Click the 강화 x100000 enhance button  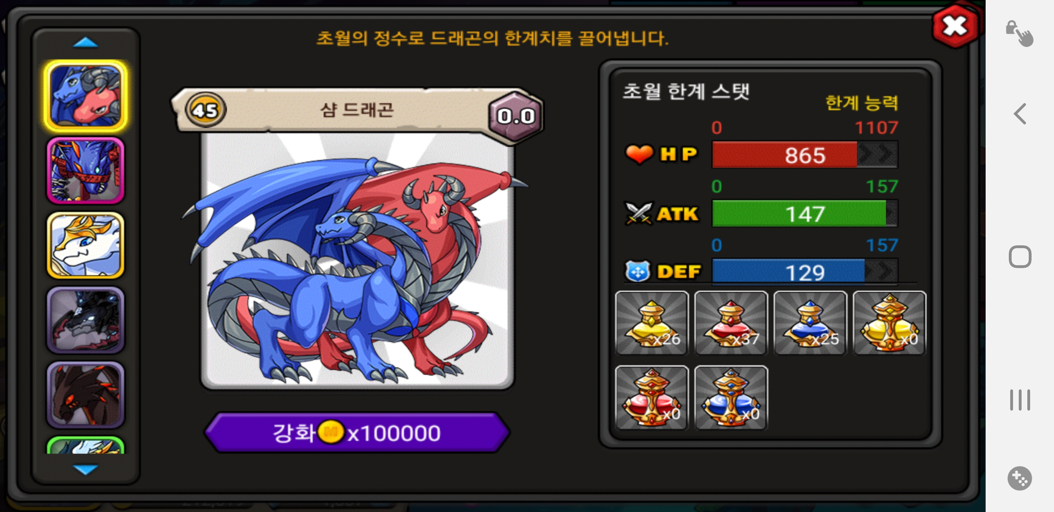[x=357, y=433]
